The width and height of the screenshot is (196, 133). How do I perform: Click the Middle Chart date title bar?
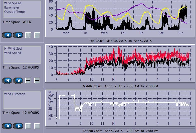point(120,86)
